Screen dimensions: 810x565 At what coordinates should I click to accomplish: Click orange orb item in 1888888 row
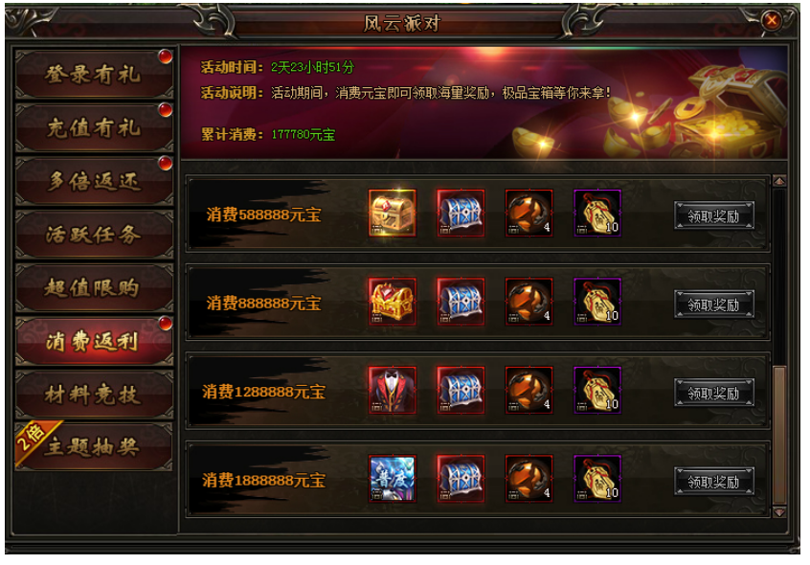click(529, 479)
